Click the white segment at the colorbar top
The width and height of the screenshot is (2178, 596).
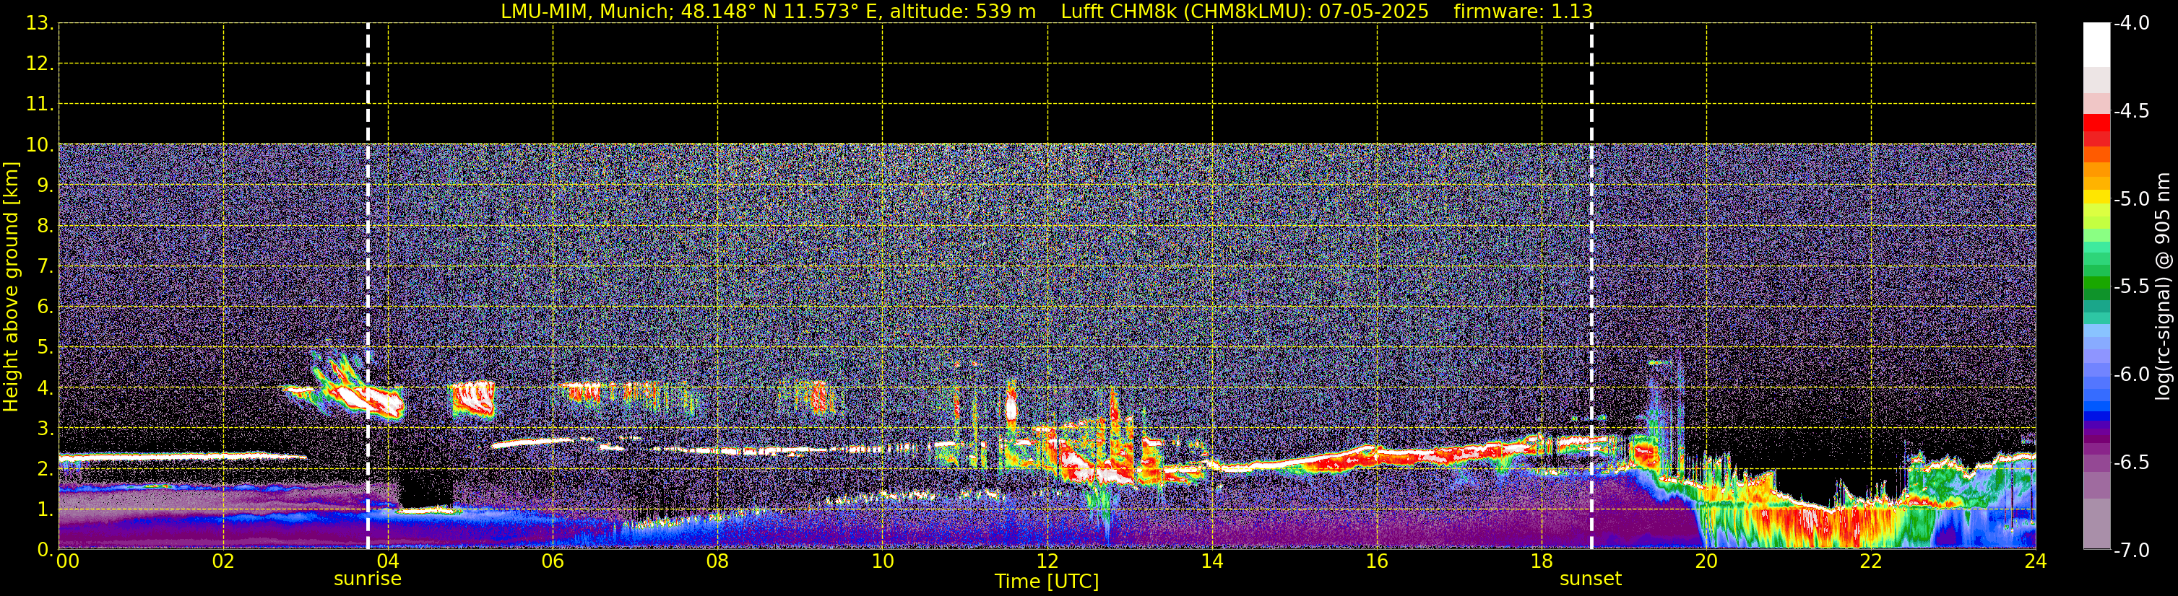tap(2096, 44)
